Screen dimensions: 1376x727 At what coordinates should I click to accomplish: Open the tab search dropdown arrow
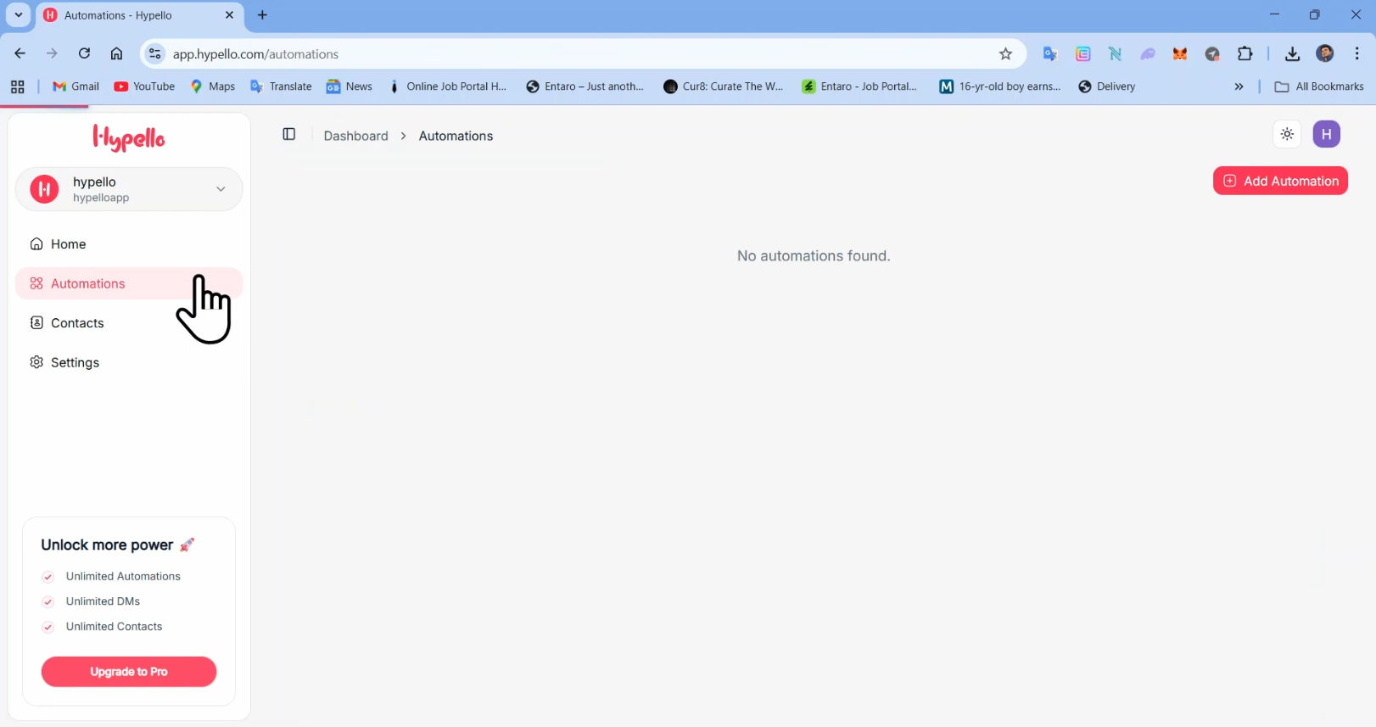pos(19,15)
